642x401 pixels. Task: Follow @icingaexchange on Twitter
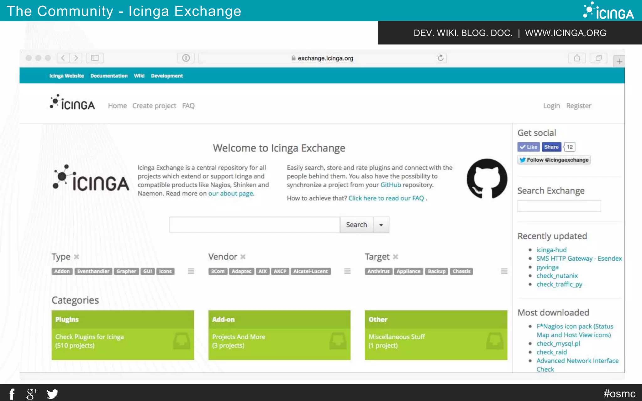(x=554, y=160)
